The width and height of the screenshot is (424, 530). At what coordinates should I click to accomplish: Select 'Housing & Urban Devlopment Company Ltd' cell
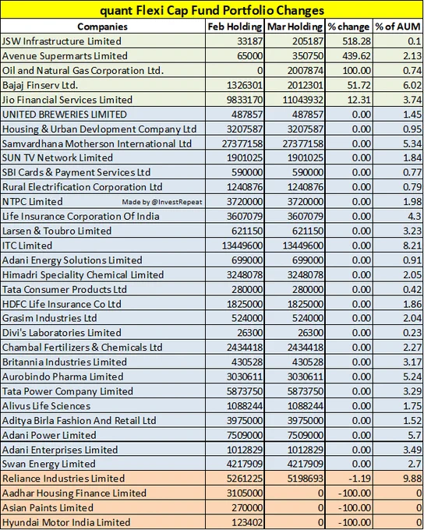click(103, 129)
